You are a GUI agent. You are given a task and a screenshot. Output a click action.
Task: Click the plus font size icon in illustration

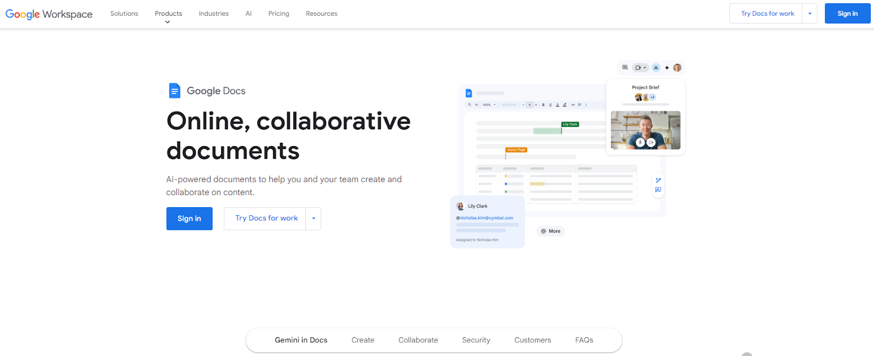coord(536,105)
